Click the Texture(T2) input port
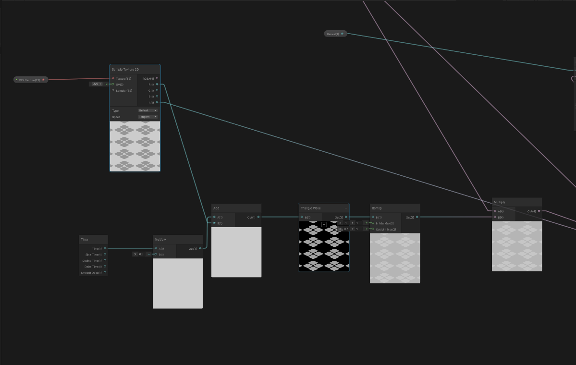The height and width of the screenshot is (365, 576). point(113,78)
